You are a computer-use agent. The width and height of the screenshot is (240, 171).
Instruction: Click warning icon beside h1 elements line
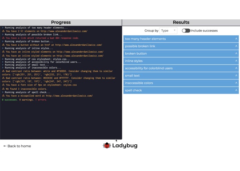(3, 31)
